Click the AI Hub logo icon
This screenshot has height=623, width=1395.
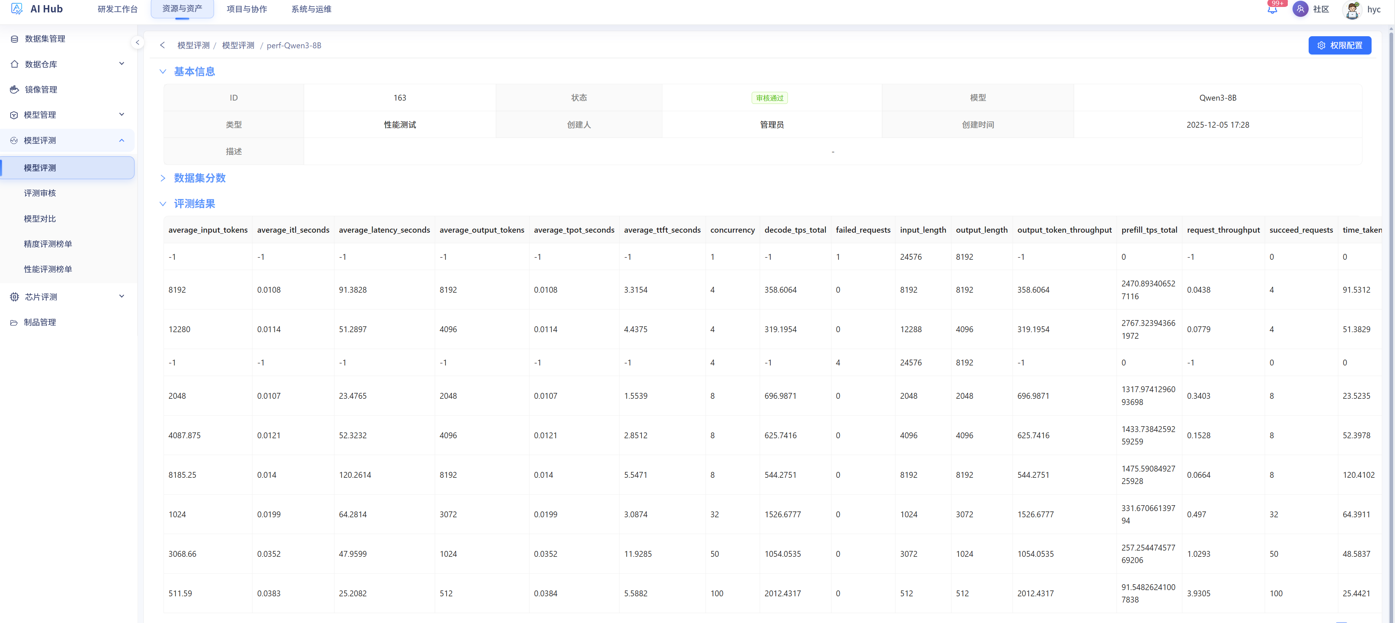17,8
